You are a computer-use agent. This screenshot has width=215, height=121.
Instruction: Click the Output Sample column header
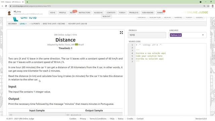tap(94, 111)
